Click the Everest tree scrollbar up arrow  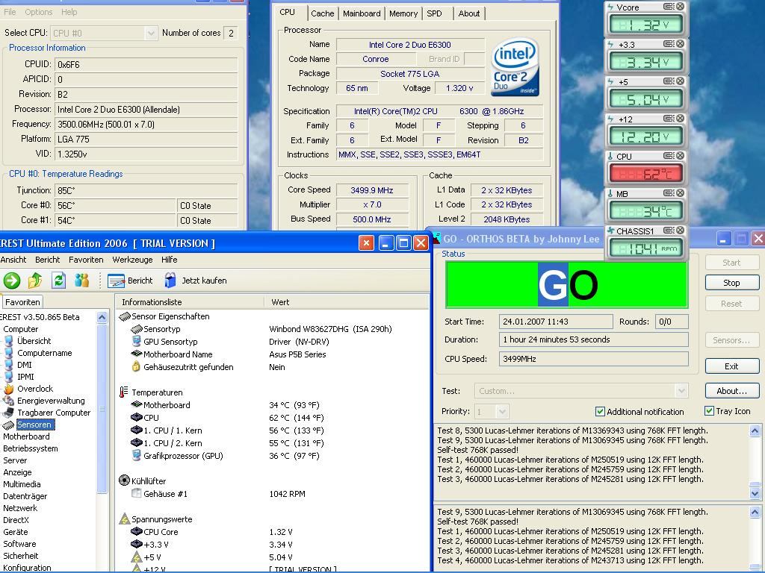click(x=102, y=318)
